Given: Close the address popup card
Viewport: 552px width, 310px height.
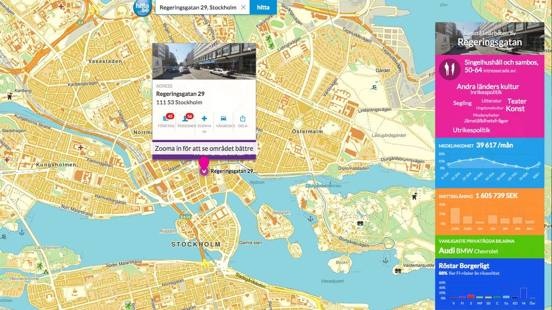Looking at the screenshot, I should click(249, 49).
